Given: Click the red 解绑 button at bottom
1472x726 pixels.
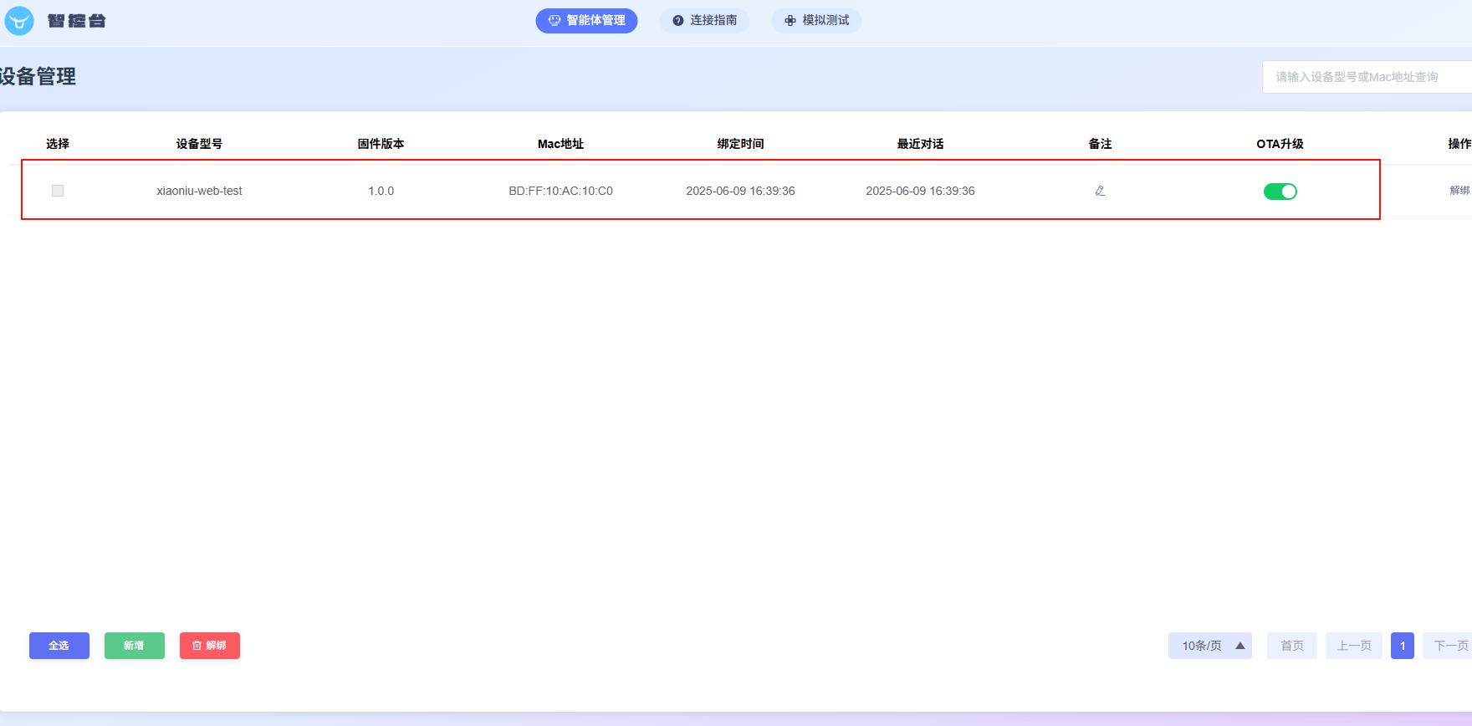Looking at the screenshot, I should 210,646.
